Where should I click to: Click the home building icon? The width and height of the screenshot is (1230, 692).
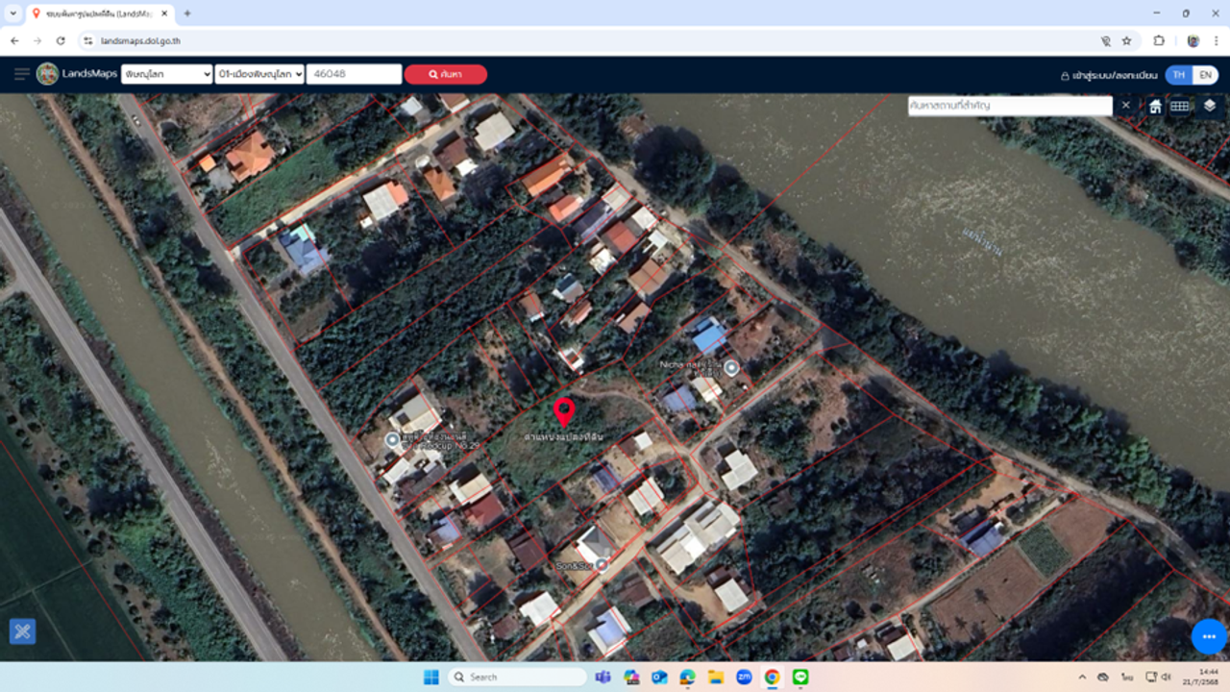point(1155,106)
